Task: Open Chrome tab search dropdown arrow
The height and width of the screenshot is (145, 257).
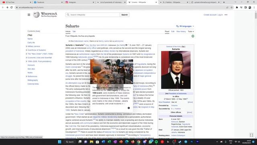Action: coord(235,2)
